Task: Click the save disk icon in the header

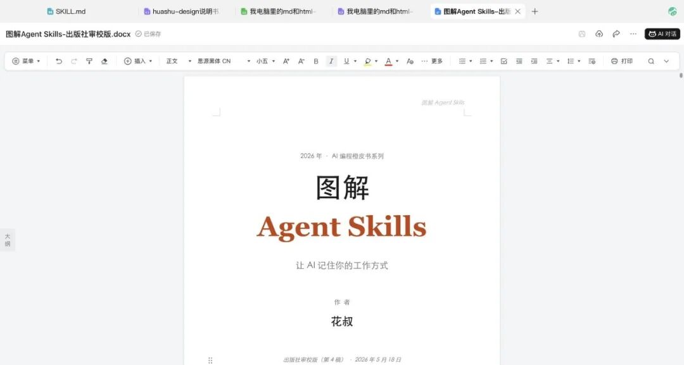Action: [582, 34]
